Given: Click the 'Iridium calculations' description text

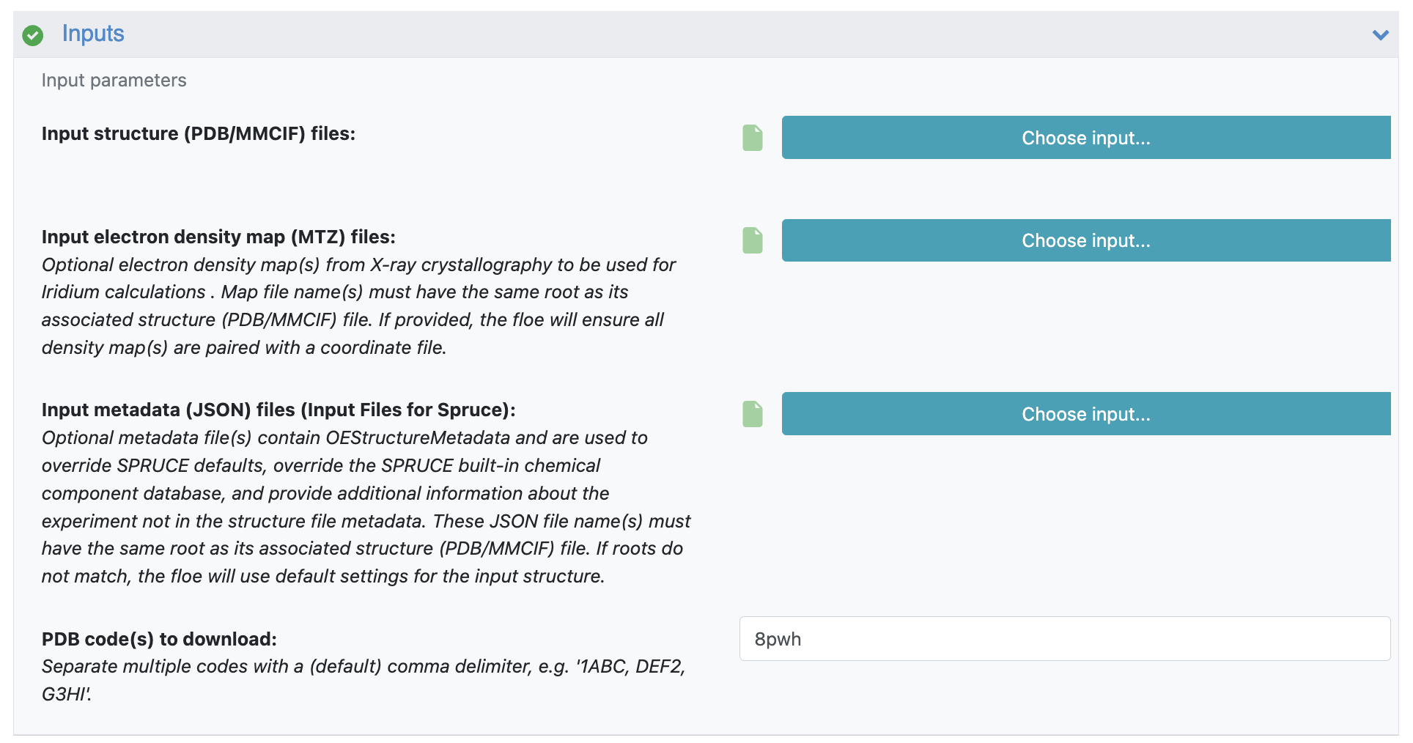Looking at the screenshot, I should point(123,292).
